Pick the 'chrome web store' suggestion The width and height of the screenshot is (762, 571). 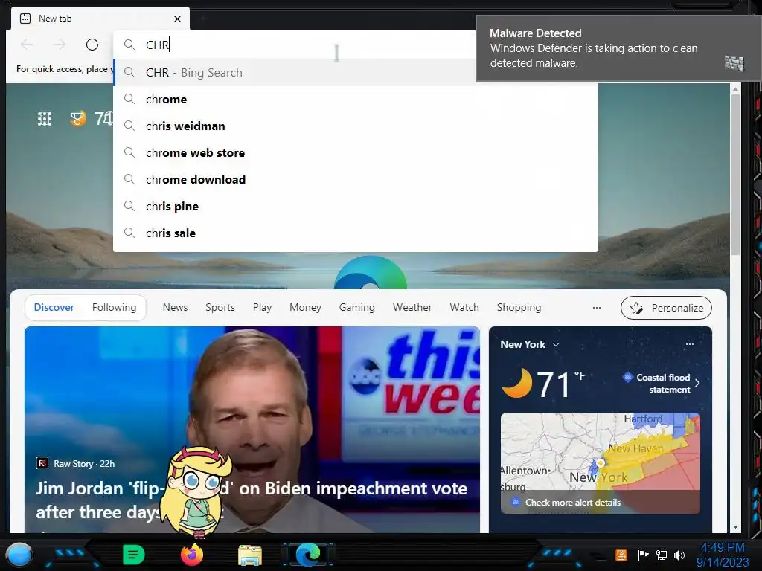355,152
